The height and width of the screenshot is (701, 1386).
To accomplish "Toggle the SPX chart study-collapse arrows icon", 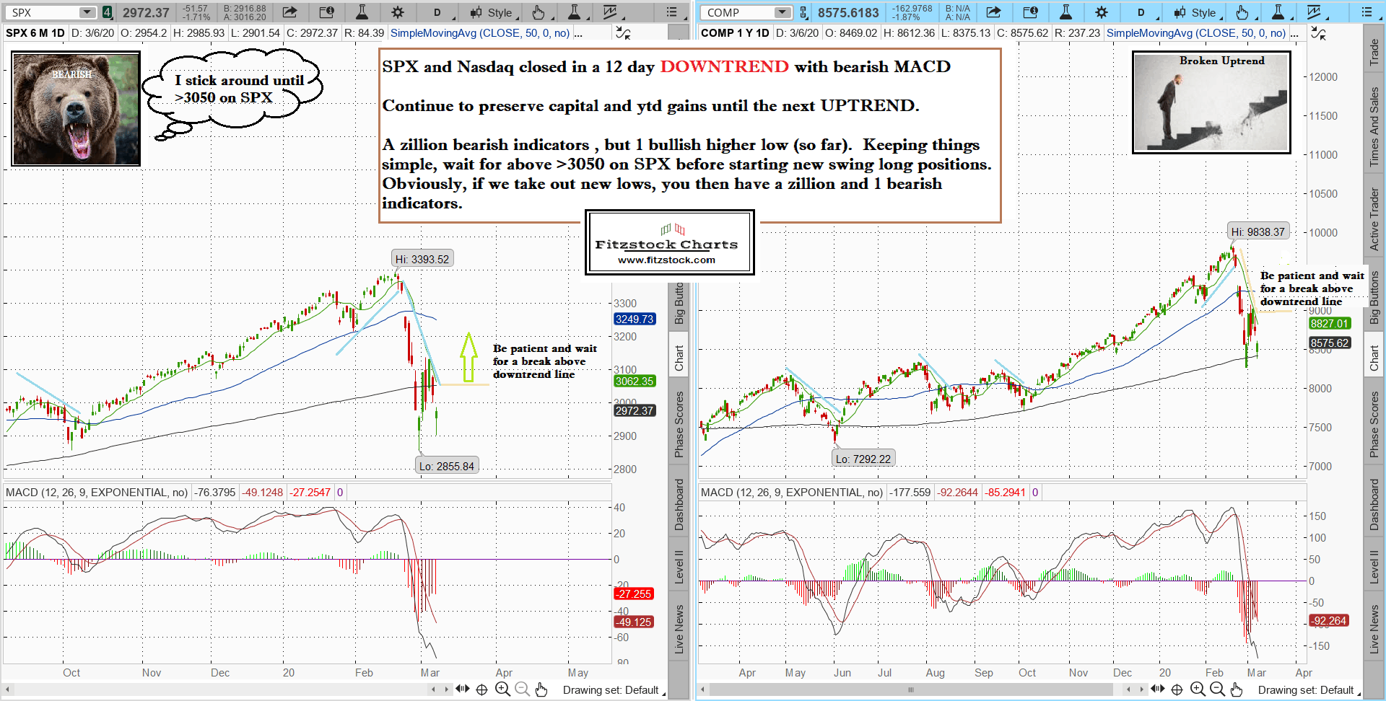I will pos(622,33).
